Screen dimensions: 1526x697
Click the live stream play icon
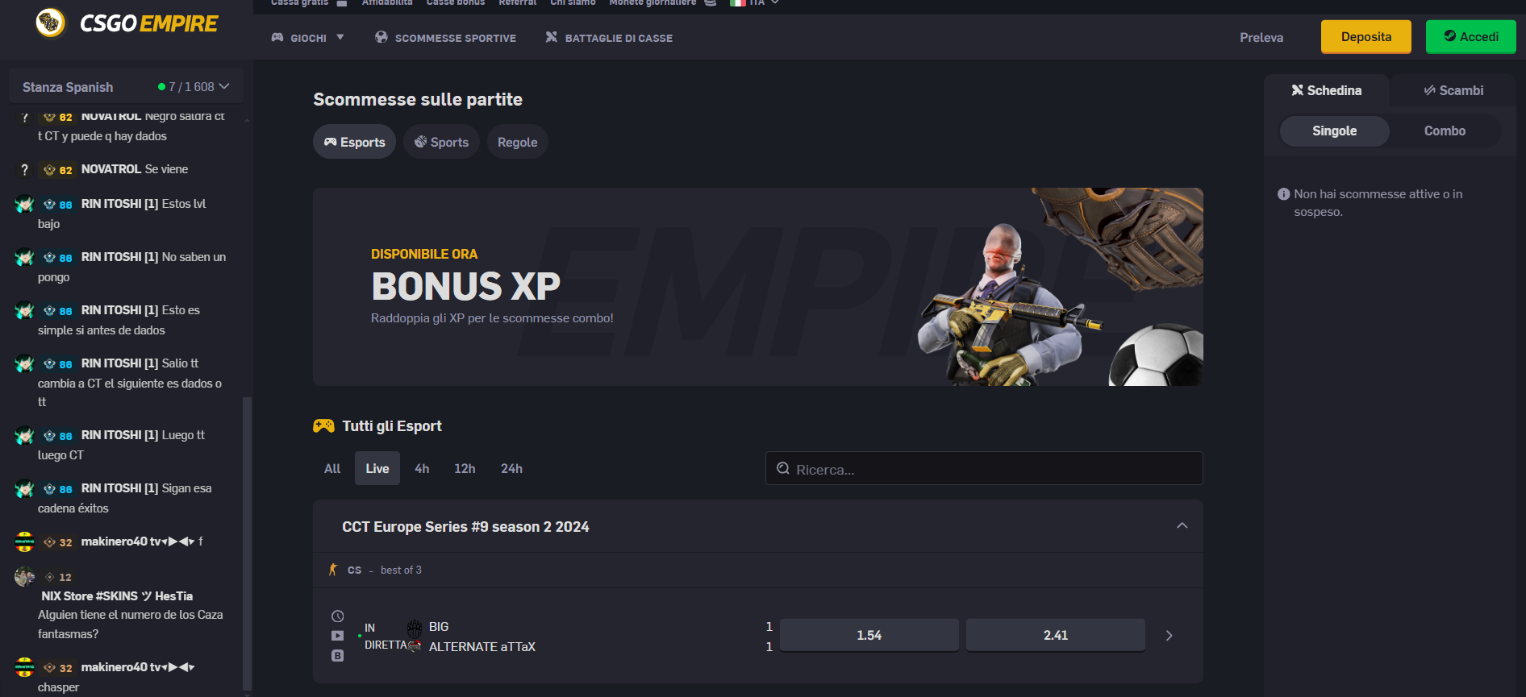[x=338, y=636]
